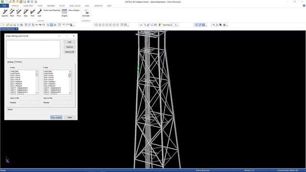The width and height of the screenshot is (306, 172).
Task: Click the Close button in the dialog
Action: point(70,117)
